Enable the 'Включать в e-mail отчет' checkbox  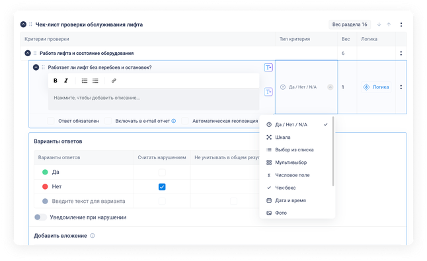[108, 121]
